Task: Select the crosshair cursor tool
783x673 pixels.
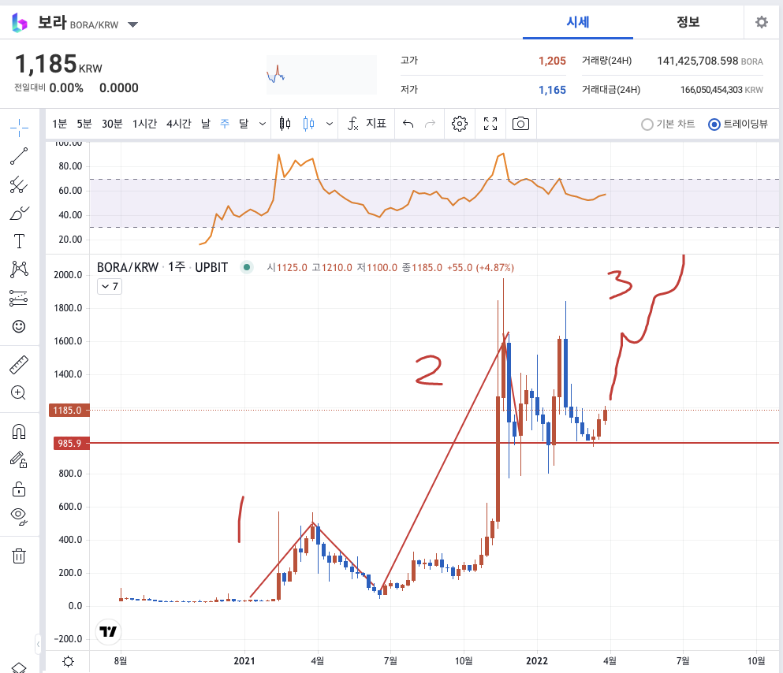Action: pyautogui.click(x=19, y=128)
